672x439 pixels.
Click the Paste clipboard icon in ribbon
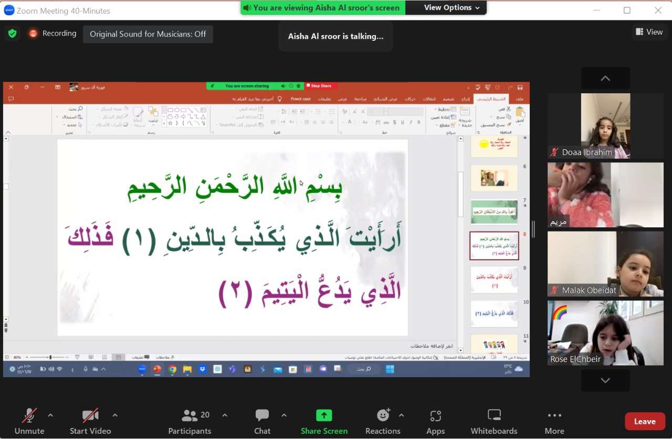(x=520, y=113)
